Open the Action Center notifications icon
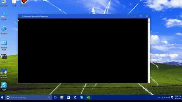The width and height of the screenshot is (182, 102). coord(172,97)
